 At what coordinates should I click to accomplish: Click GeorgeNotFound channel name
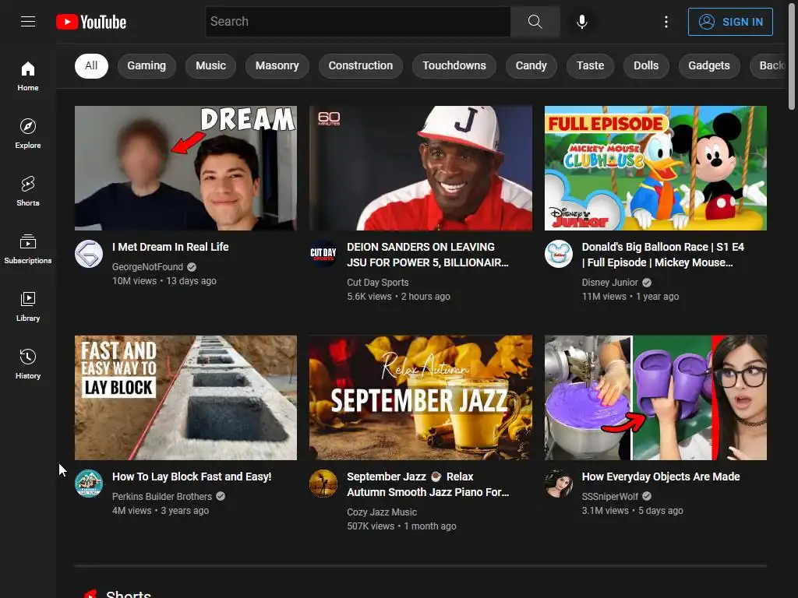(x=147, y=267)
